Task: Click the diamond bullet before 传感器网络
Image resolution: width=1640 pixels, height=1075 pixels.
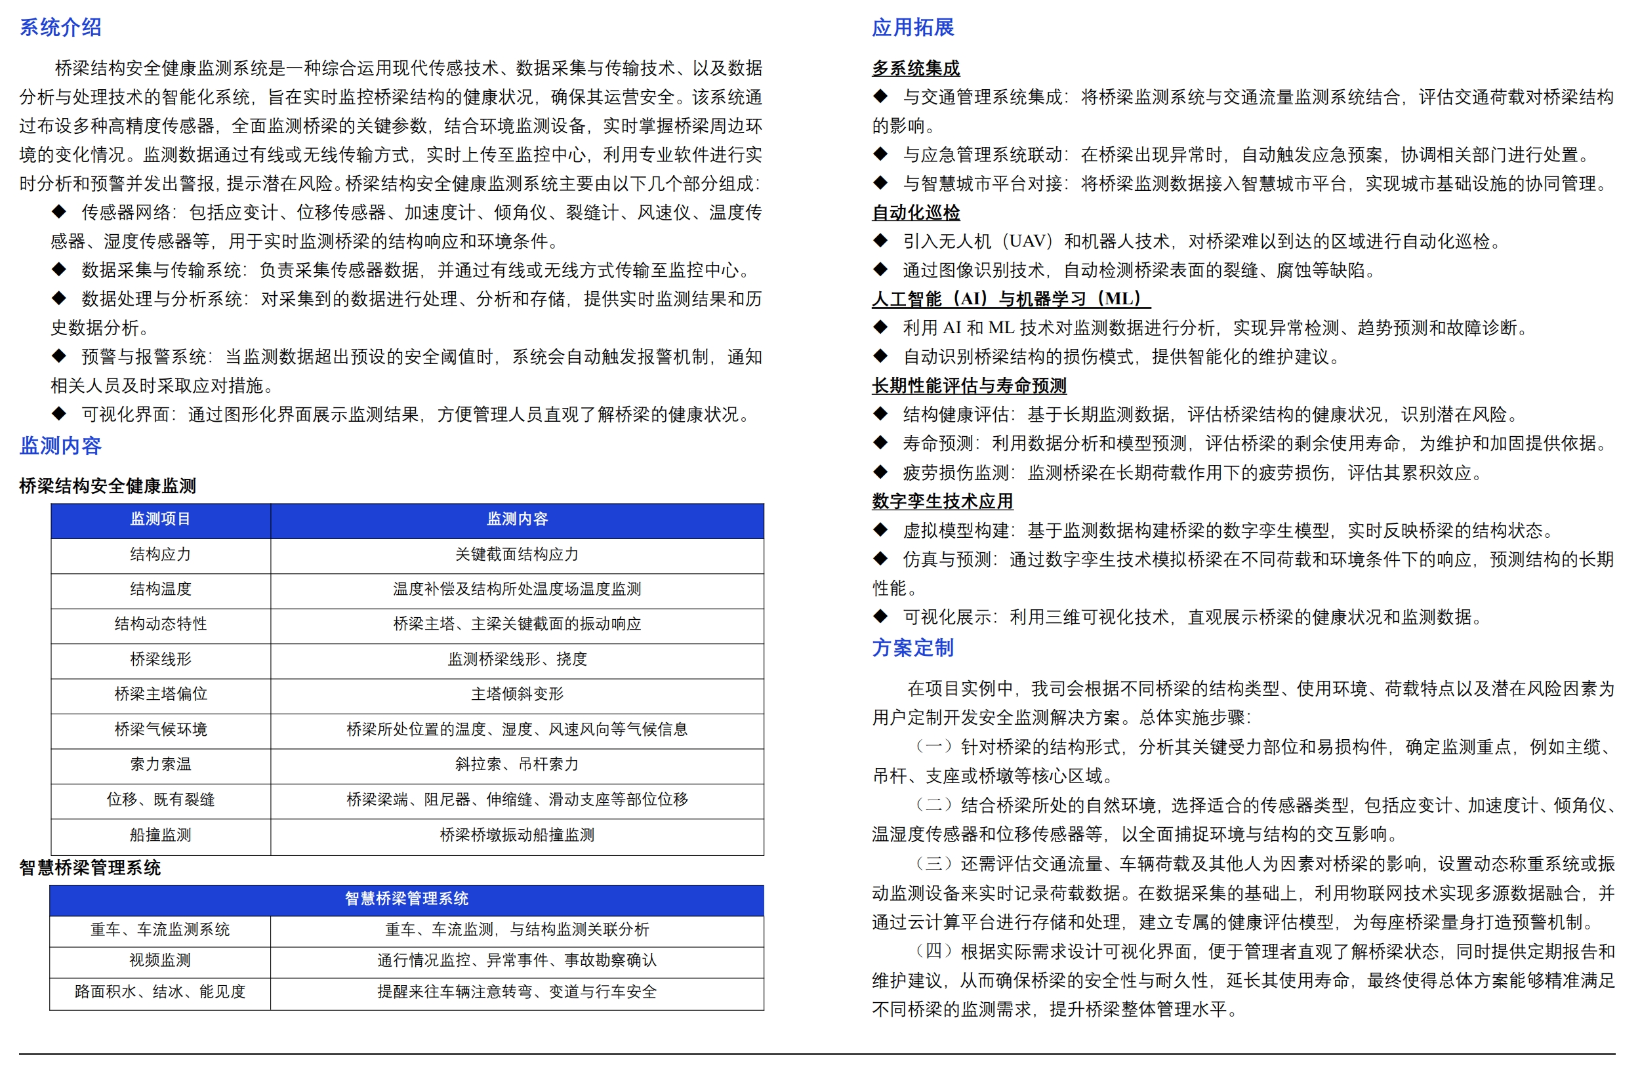Action: pyautogui.click(x=59, y=212)
